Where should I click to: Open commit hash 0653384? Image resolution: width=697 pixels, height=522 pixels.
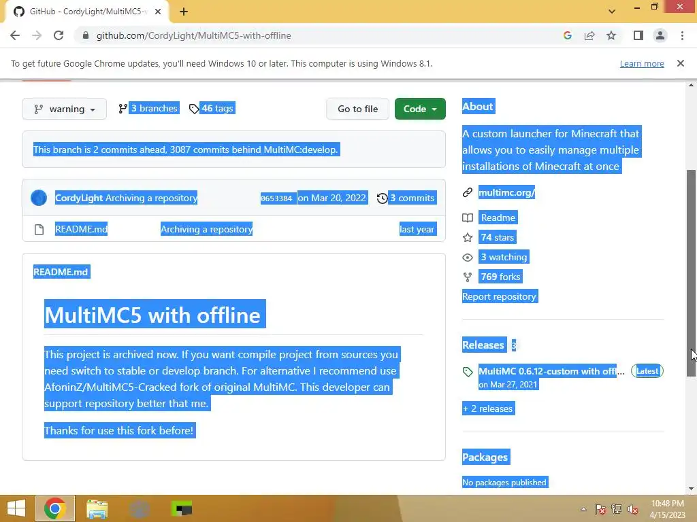pyautogui.click(x=276, y=198)
